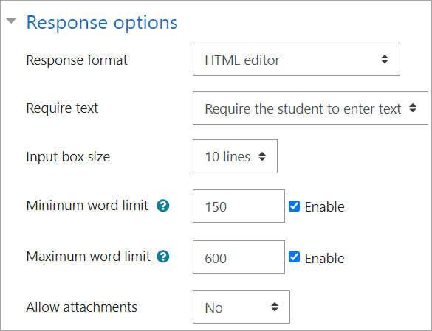Screen dimensions: 432x331
Task: Show help for Minimum word limit
Action: tap(163, 206)
